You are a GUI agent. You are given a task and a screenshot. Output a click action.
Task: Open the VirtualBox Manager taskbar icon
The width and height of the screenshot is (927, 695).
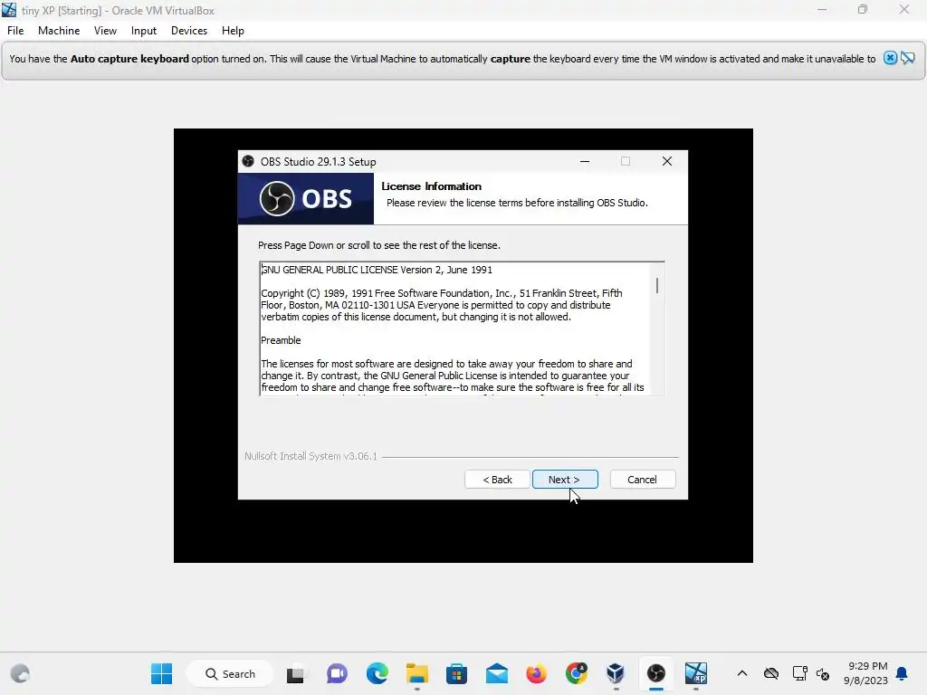[616, 673]
